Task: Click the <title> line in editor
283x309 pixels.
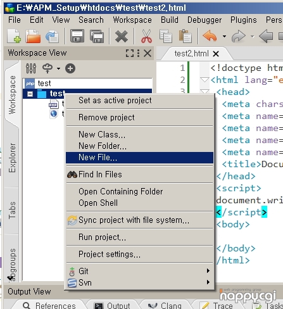Action: (253, 164)
